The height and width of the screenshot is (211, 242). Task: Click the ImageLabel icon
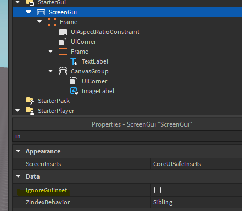[74, 91]
